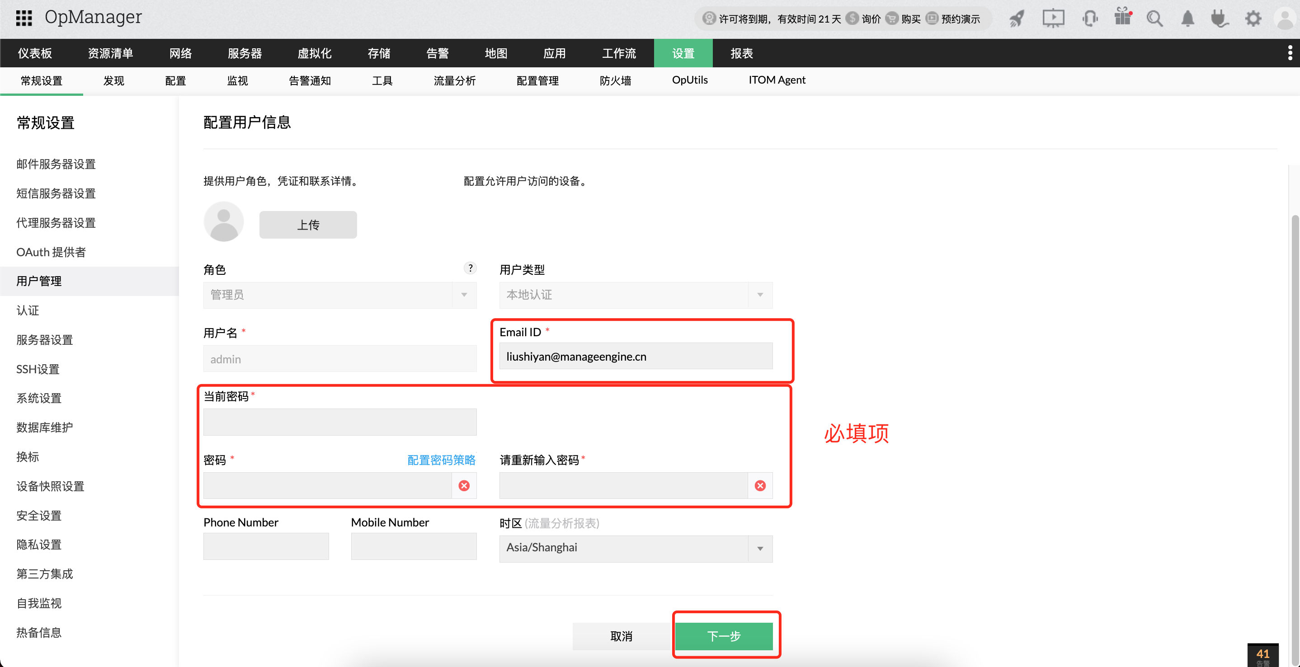Click the 41 alarms counter badge
This screenshot has height=667, width=1300.
(1262, 655)
